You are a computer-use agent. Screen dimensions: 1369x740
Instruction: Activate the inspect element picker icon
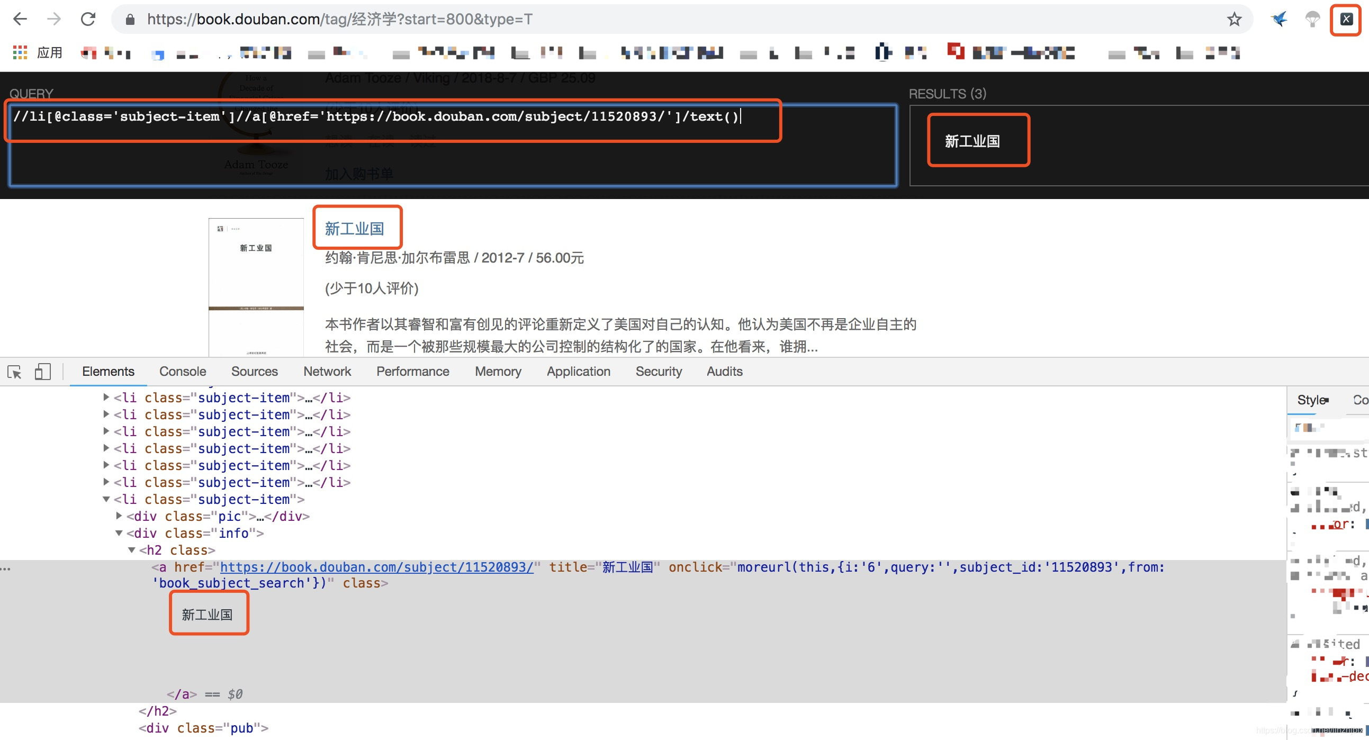[14, 372]
